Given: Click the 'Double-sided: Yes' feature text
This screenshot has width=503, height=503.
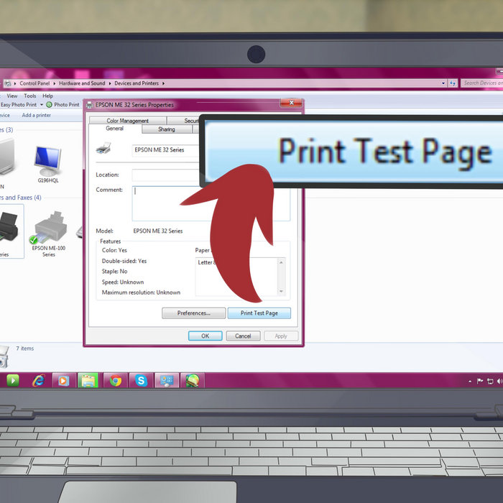Looking at the screenshot, I should tap(124, 261).
